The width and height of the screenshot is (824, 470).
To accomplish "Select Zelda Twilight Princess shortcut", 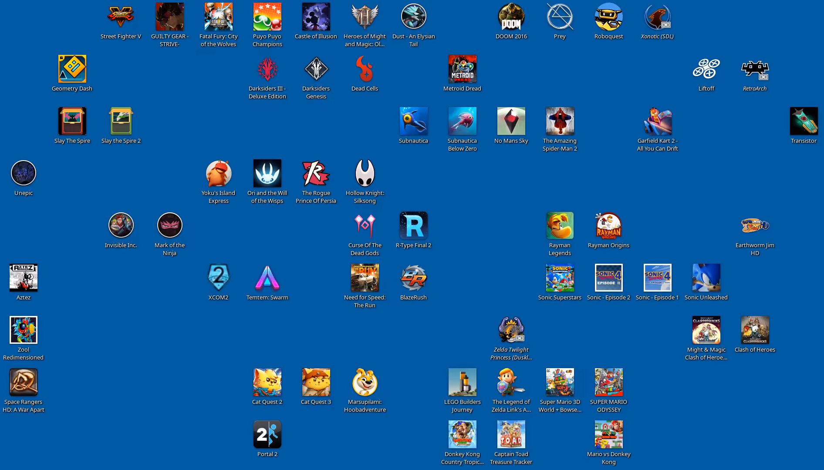I will click(x=511, y=330).
